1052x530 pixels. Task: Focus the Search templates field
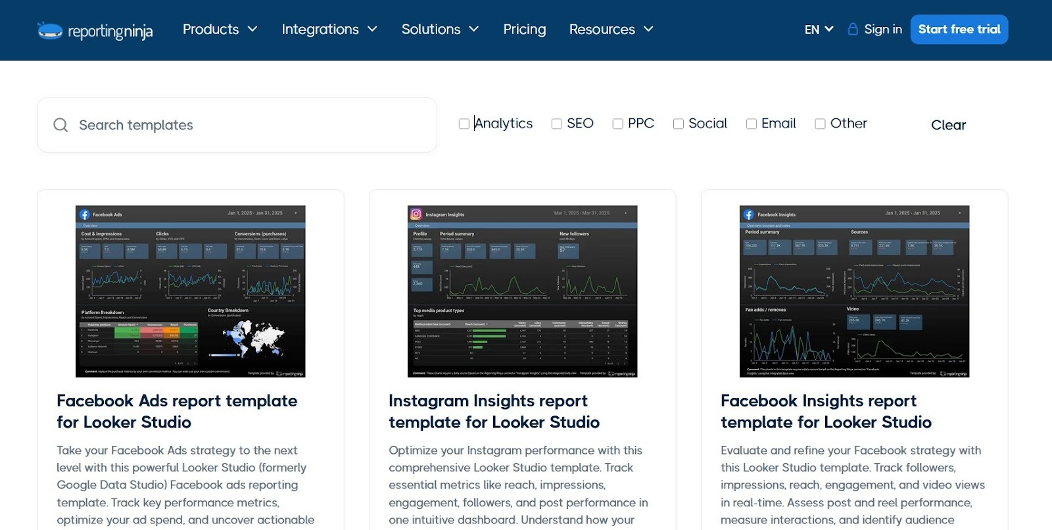(237, 125)
